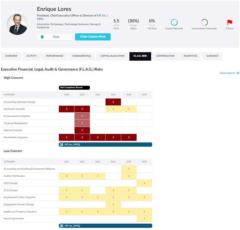Viewport: 240px width, 230px height.
Task: Click the Capital Returner blue circle icon
Action: click(x=174, y=22)
